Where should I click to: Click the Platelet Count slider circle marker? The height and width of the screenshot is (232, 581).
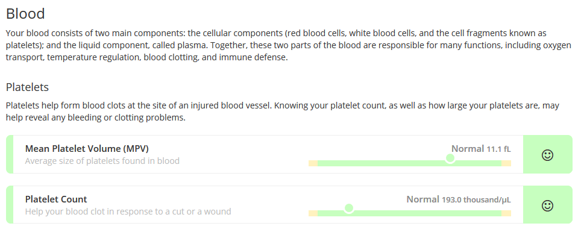[x=349, y=208]
